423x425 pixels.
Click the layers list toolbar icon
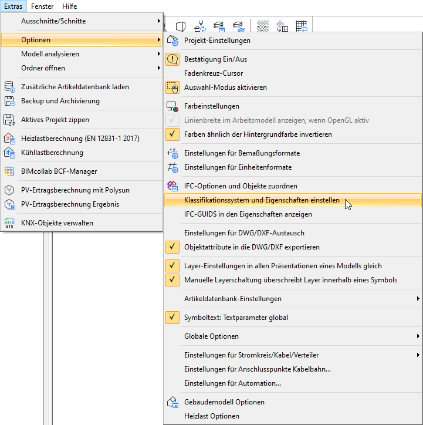click(x=219, y=26)
